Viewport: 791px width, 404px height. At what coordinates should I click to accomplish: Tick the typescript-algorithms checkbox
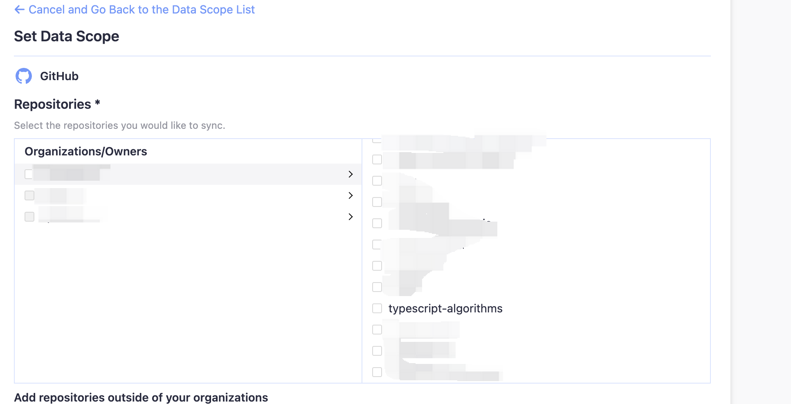[x=377, y=308]
